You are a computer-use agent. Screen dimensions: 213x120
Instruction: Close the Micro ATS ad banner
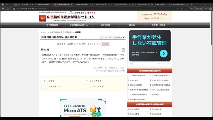[105, 100]
